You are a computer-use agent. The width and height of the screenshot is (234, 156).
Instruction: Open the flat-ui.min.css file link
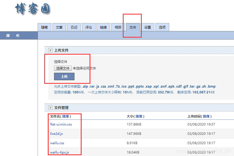(x=61, y=124)
